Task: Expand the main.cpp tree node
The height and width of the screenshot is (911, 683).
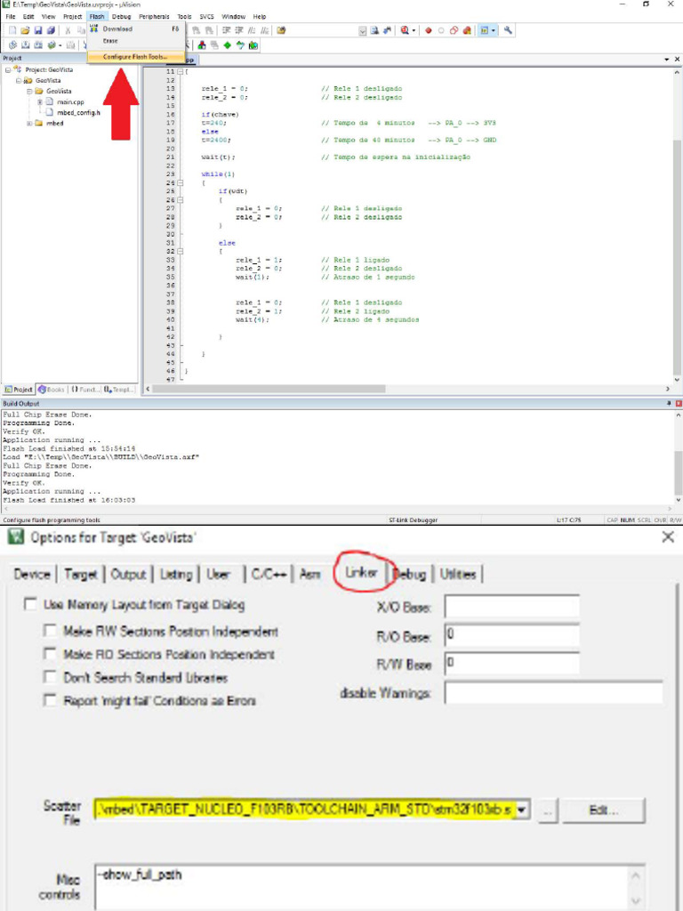Action: (39, 102)
